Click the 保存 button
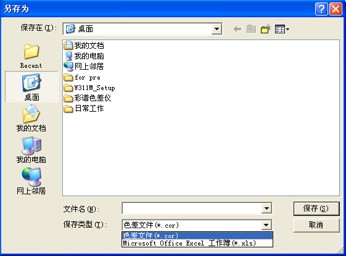Screen dimensions: 346x256 click(316, 209)
